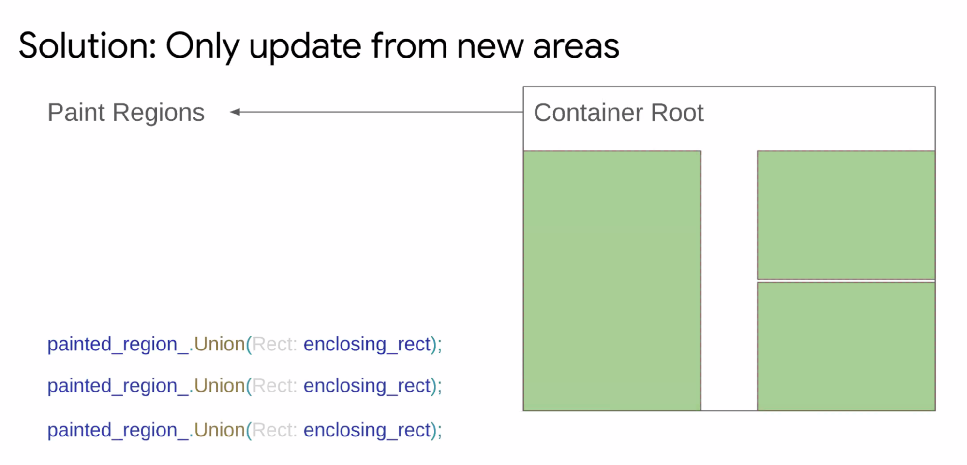Click the gray "Rect:" hint in middle code line
This screenshot has height=465, width=967.
click(274, 386)
